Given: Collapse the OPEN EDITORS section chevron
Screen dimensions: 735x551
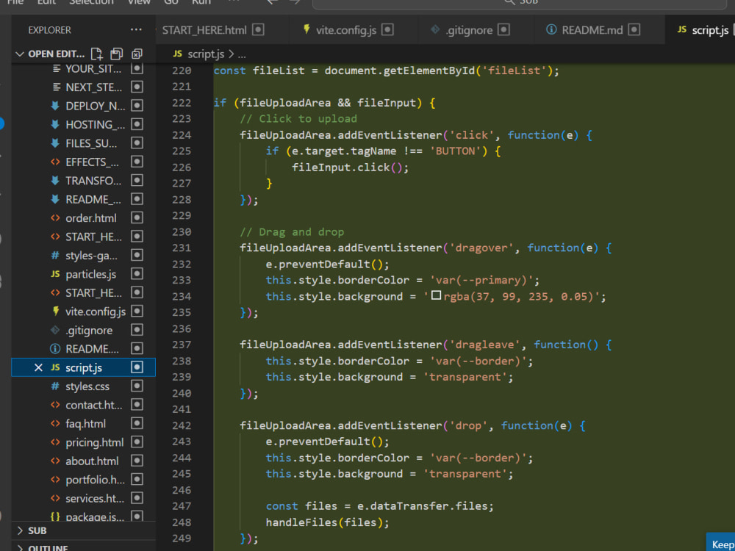Looking at the screenshot, I should [x=20, y=54].
